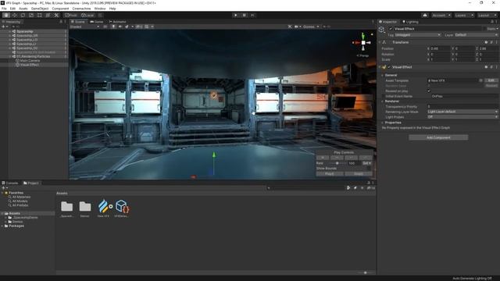Open the Collab cloud services icon
Viewport: 500px width, 281px height.
click(425, 16)
